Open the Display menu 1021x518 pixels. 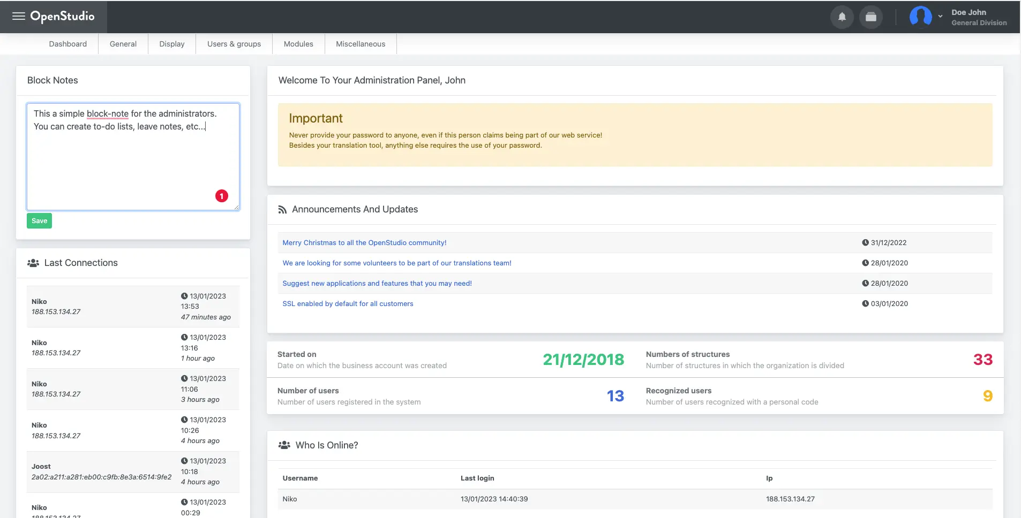click(x=172, y=44)
